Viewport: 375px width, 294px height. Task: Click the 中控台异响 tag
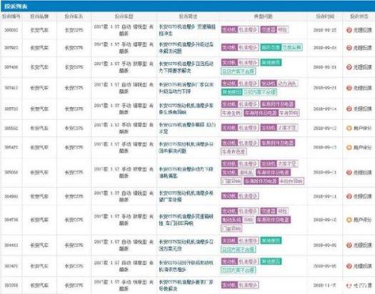(x=291, y=181)
